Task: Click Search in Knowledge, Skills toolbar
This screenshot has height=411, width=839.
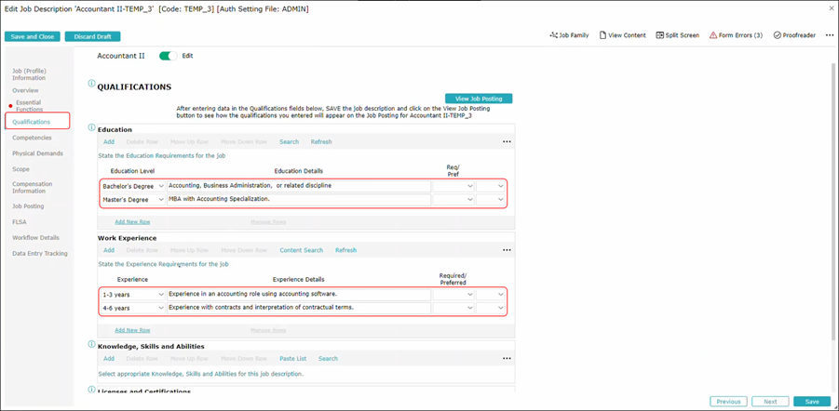Action: [x=328, y=359]
